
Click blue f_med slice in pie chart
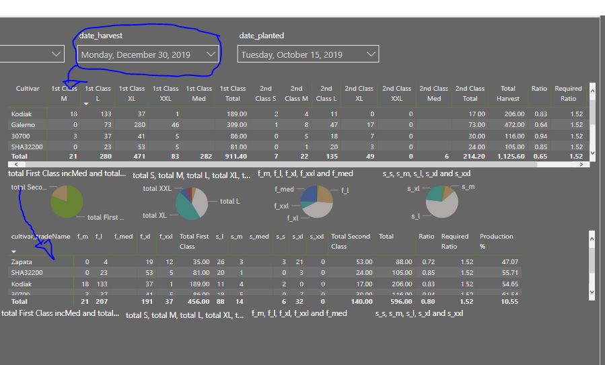tap(308, 195)
